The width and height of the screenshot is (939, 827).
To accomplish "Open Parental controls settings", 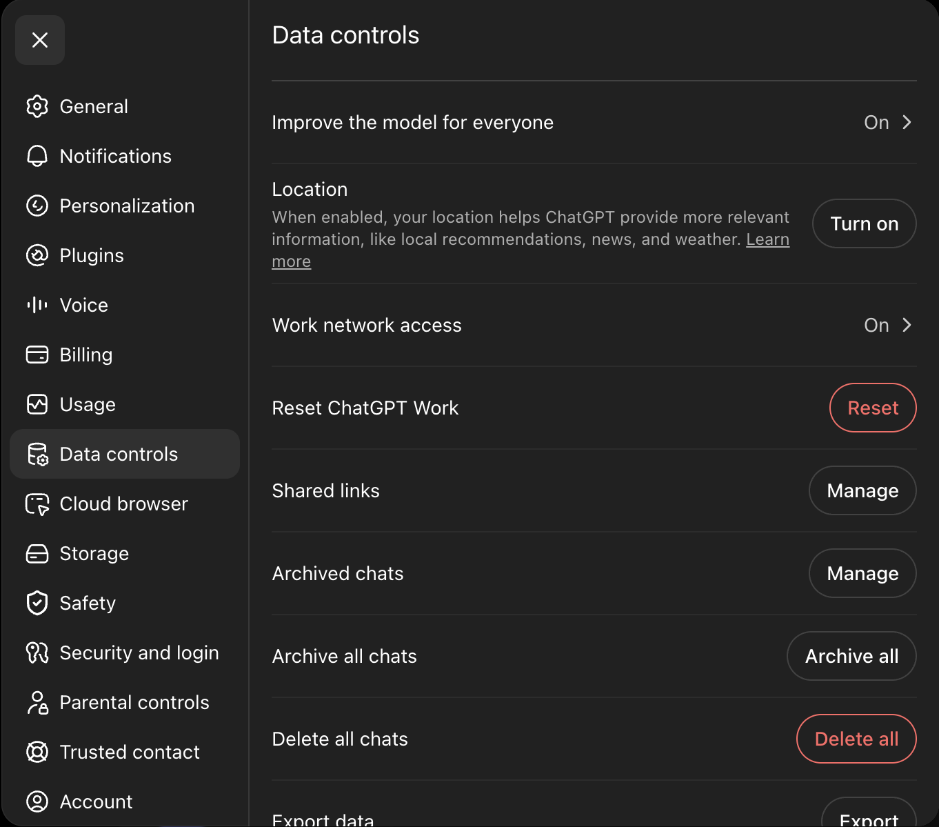I will 125,702.
